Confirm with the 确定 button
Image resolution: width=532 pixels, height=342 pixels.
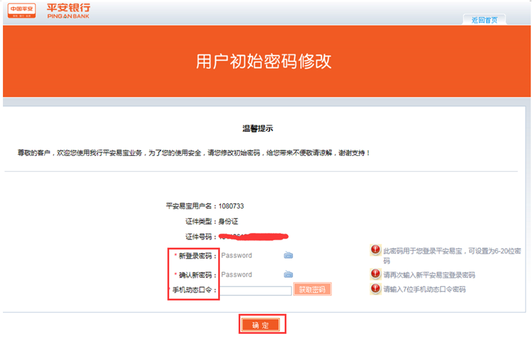(x=261, y=325)
